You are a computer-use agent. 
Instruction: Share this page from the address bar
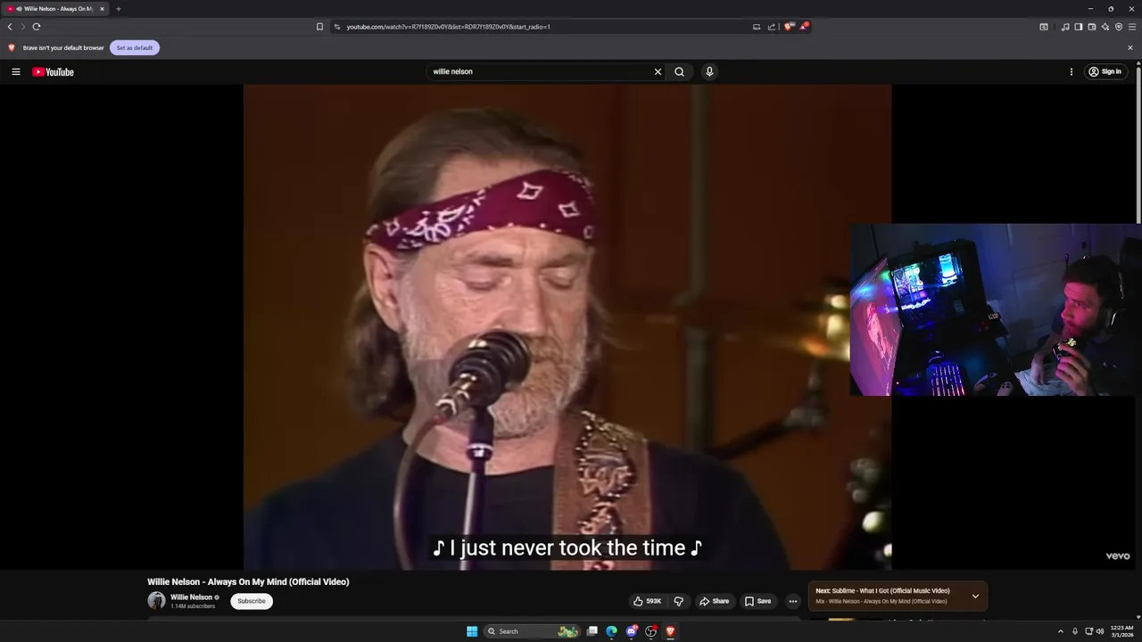tap(772, 27)
